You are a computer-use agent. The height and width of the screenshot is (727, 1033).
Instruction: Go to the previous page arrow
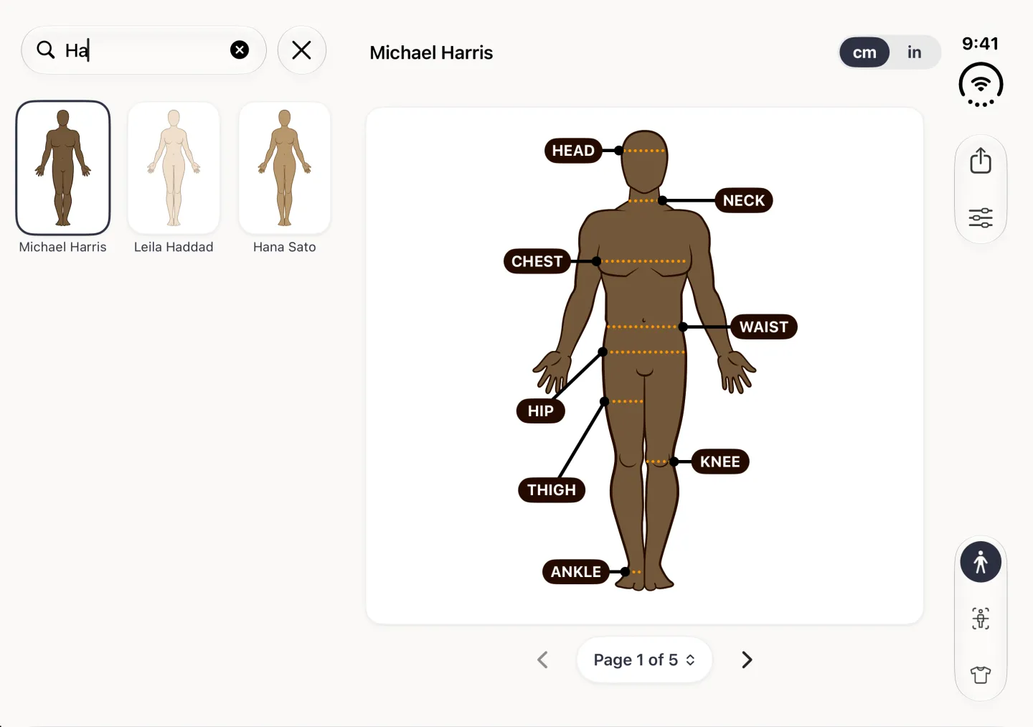(x=543, y=660)
